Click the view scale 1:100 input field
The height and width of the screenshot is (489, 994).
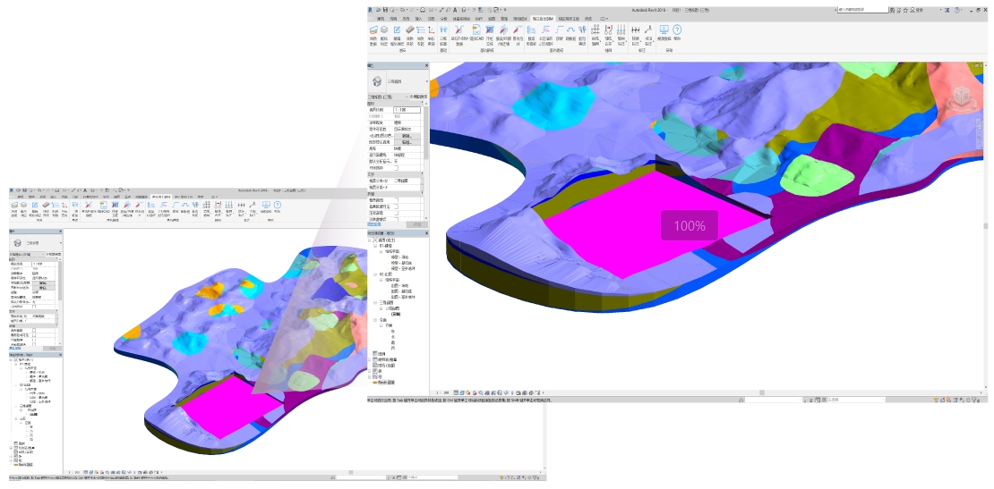pyautogui.click(x=406, y=110)
